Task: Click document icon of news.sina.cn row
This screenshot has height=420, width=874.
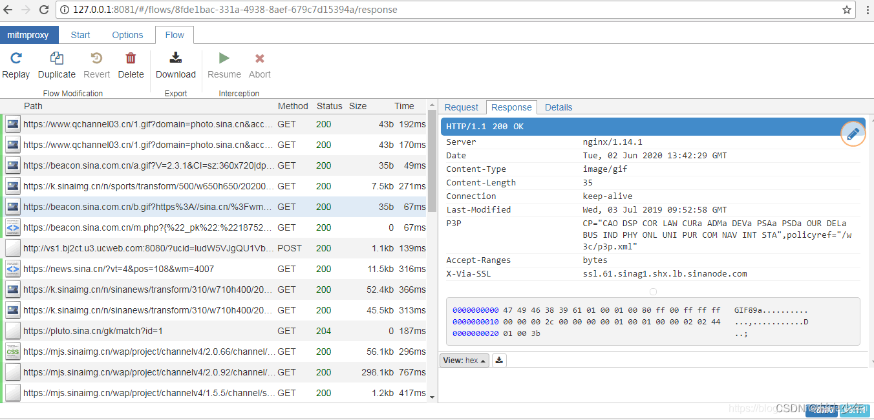Action: pos(13,269)
